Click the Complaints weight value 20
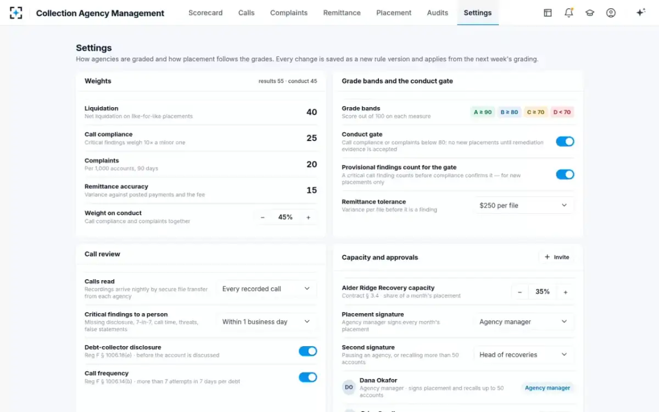Viewport: 659px width, 412px height. [x=311, y=164]
